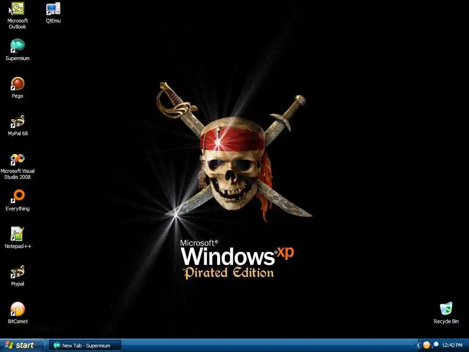Open the BitComet system tray icon
Viewport: 469px width, 352px height.
426,345
